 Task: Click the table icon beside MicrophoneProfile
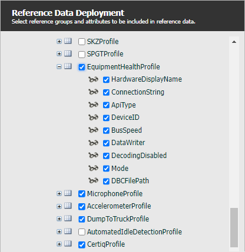(x=68, y=193)
